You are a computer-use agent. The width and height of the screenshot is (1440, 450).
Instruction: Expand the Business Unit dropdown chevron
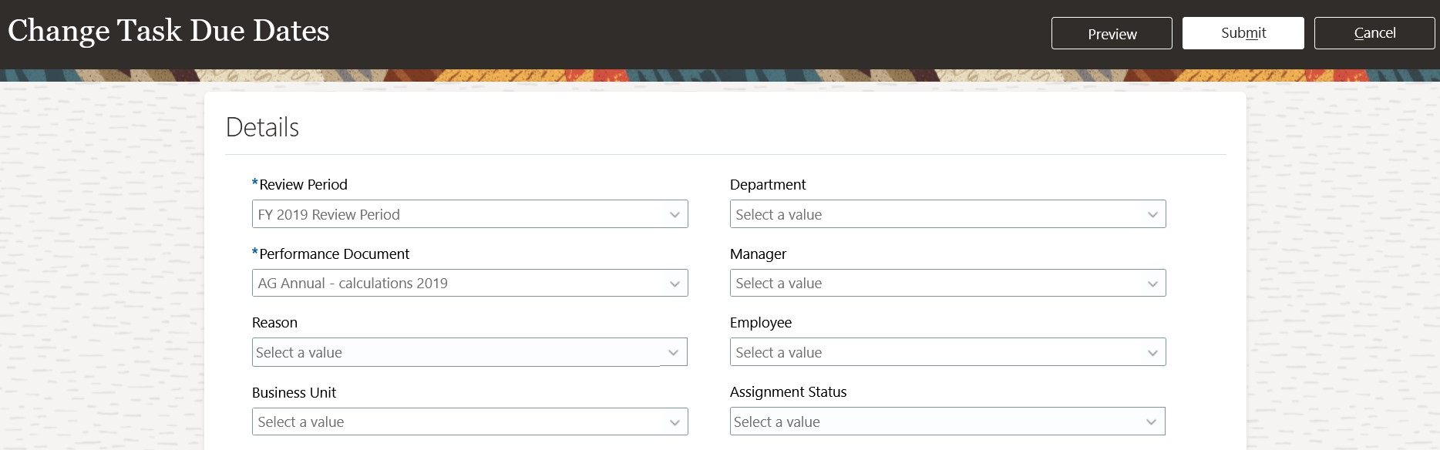tap(675, 422)
